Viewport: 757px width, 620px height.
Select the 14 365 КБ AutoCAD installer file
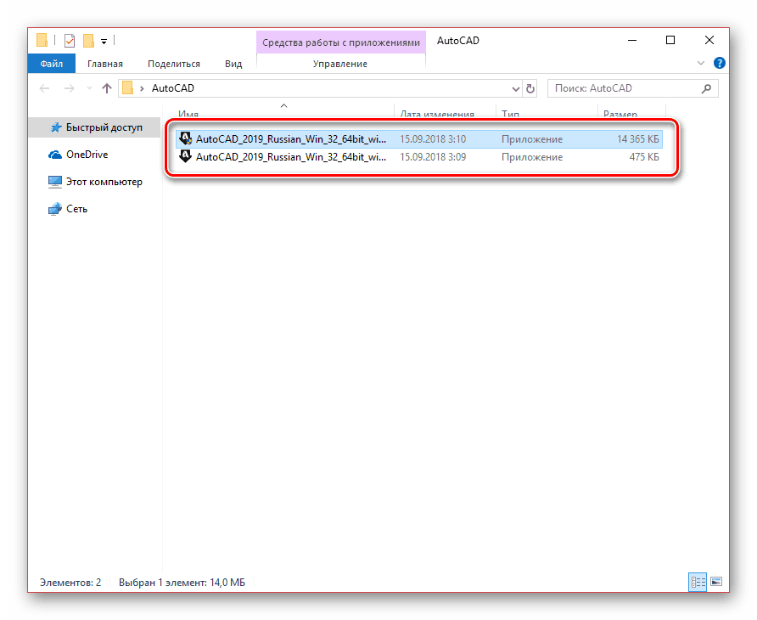point(419,139)
